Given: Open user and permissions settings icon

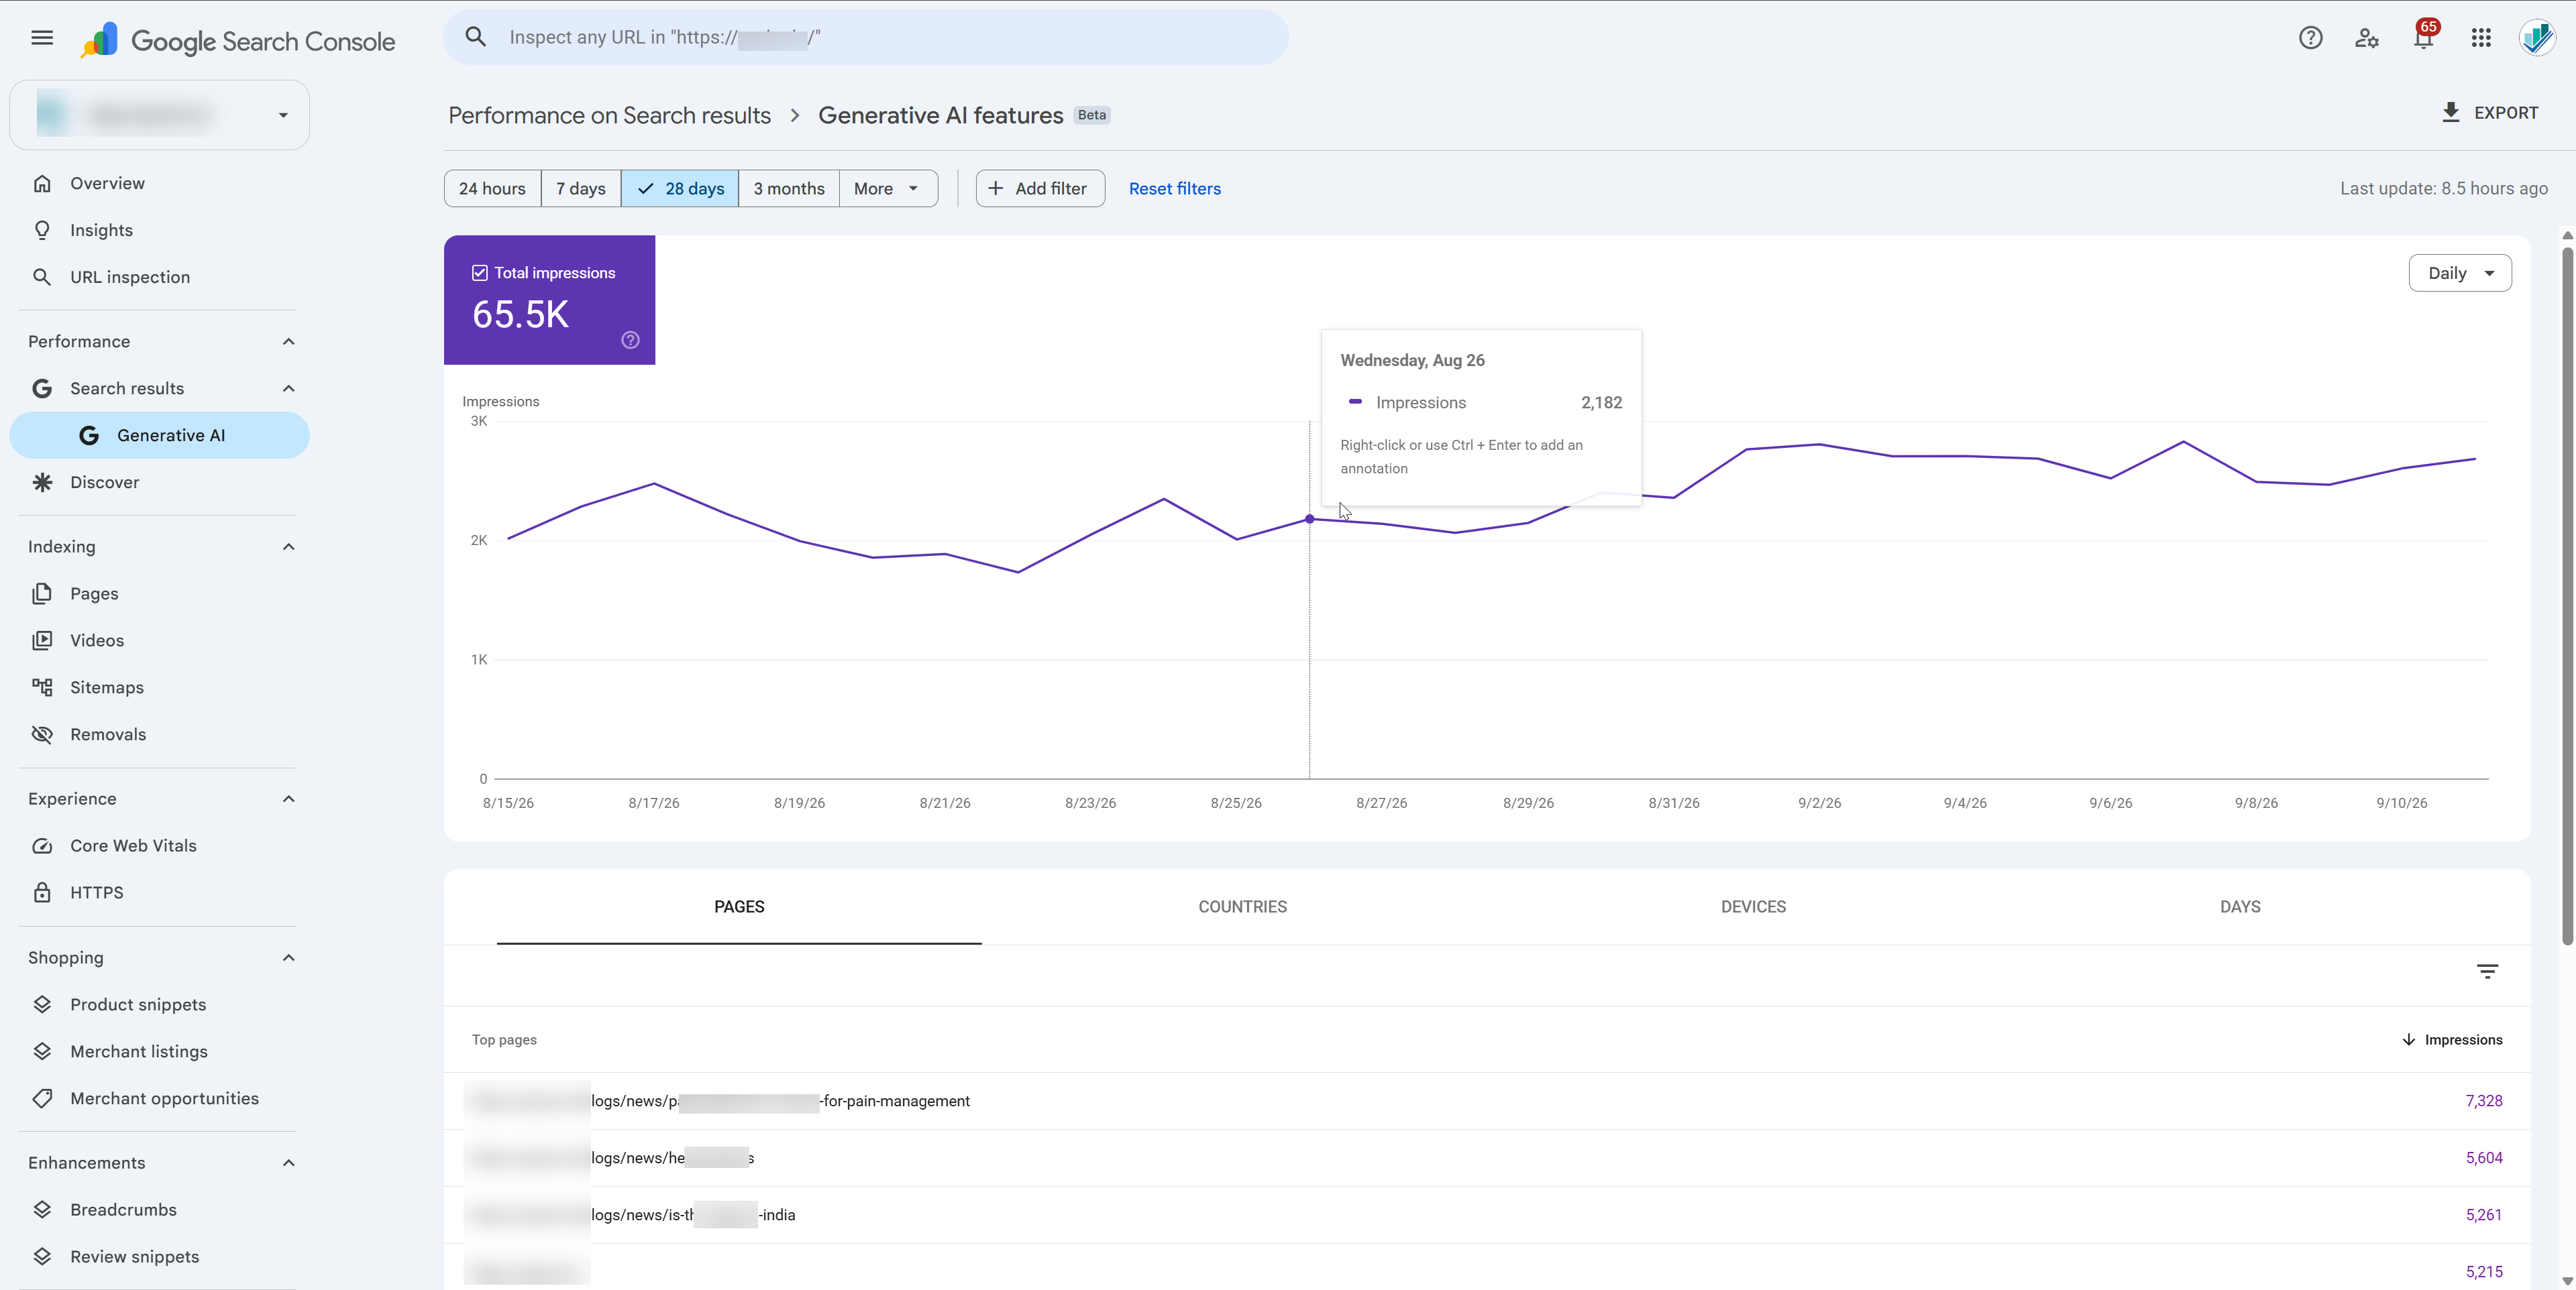Looking at the screenshot, I should 2366,38.
